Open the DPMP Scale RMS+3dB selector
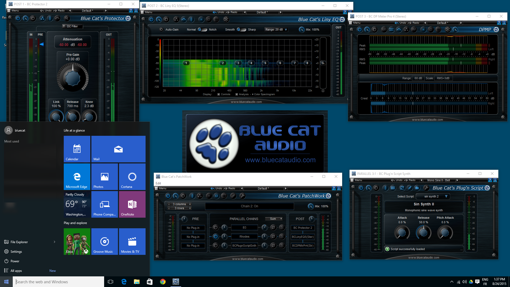510x287 pixels. pyautogui.click(x=443, y=78)
